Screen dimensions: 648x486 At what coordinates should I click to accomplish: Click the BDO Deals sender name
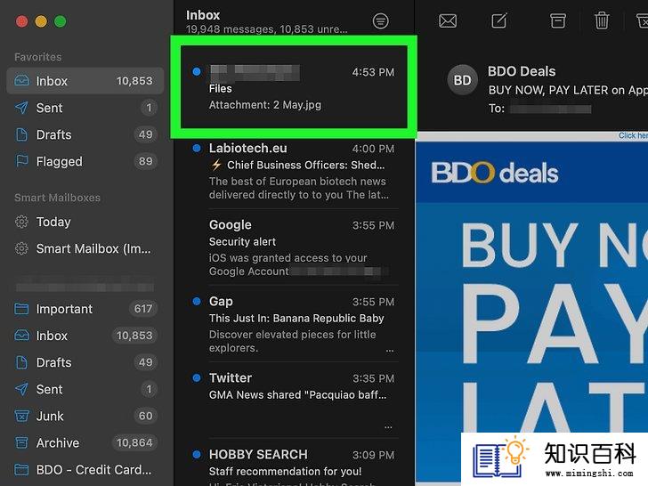click(x=522, y=71)
